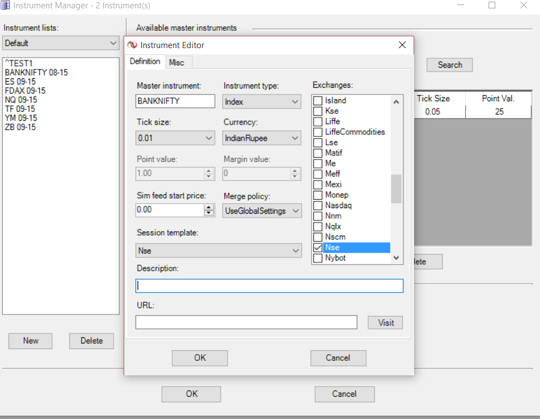Click exchanges list scroll up arrow
Image resolution: width=540 pixels, height=419 pixels.
click(x=396, y=102)
